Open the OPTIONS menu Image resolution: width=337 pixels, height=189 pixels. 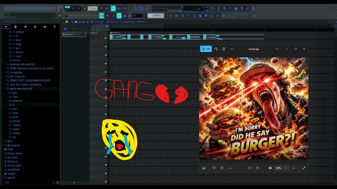tap(39, 8)
